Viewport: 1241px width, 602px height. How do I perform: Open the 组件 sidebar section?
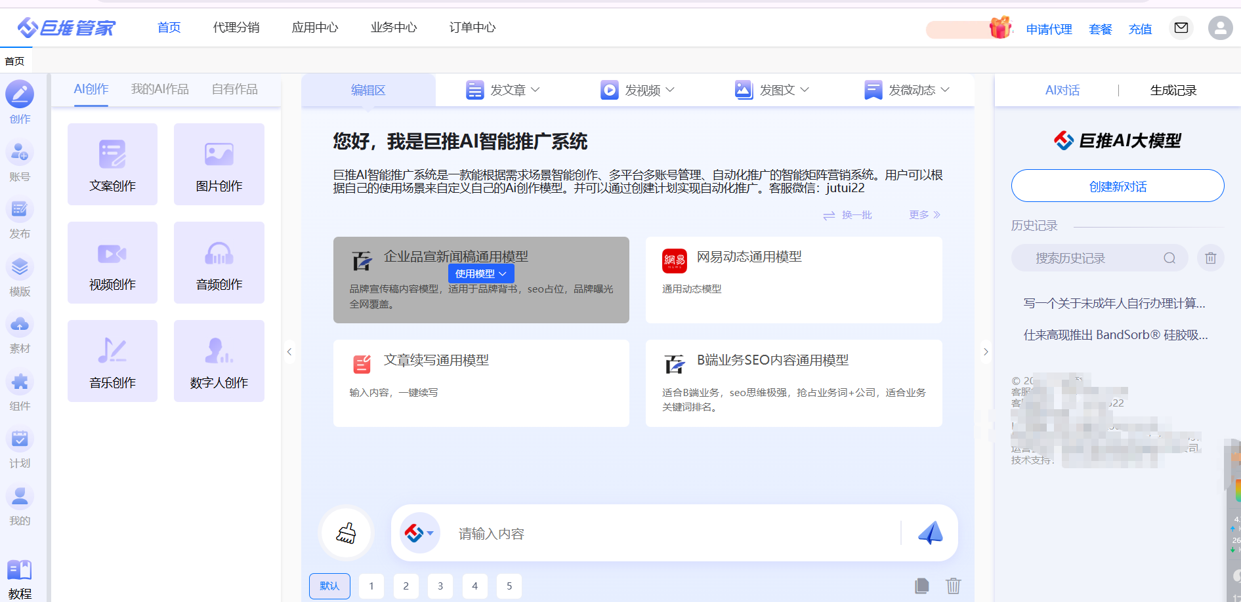pyautogui.click(x=20, y=390)
